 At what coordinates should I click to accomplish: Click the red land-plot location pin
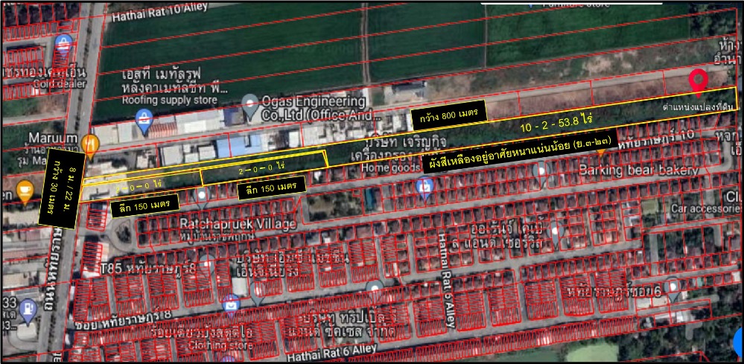pyautogui.click(x=698, y=80)
